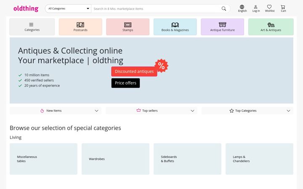Click the New Items flame icon

42,111
